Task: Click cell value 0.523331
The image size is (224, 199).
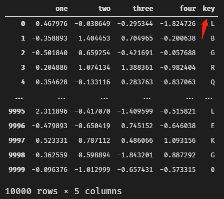Action: (51, 141)
